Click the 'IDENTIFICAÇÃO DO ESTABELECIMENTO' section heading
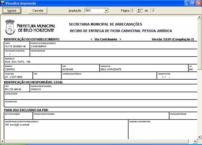202x145 pixels. point(31,39)
